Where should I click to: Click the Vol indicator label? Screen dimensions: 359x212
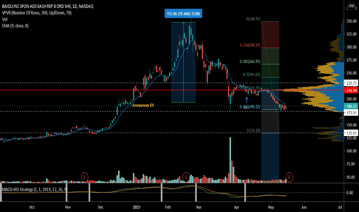pyautogui.click(x=5, y=19)
